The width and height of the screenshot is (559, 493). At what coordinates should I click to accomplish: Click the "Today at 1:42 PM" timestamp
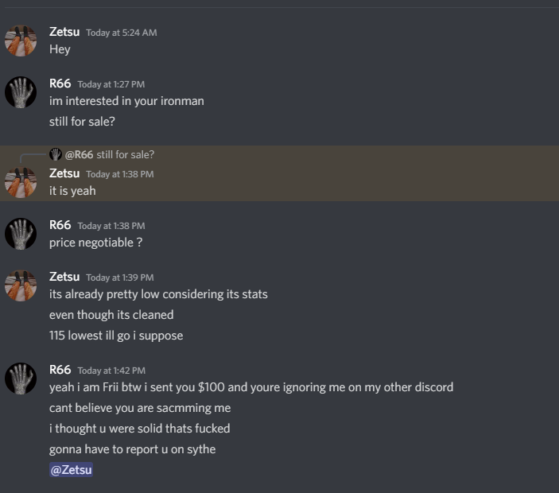coord(111,371)
